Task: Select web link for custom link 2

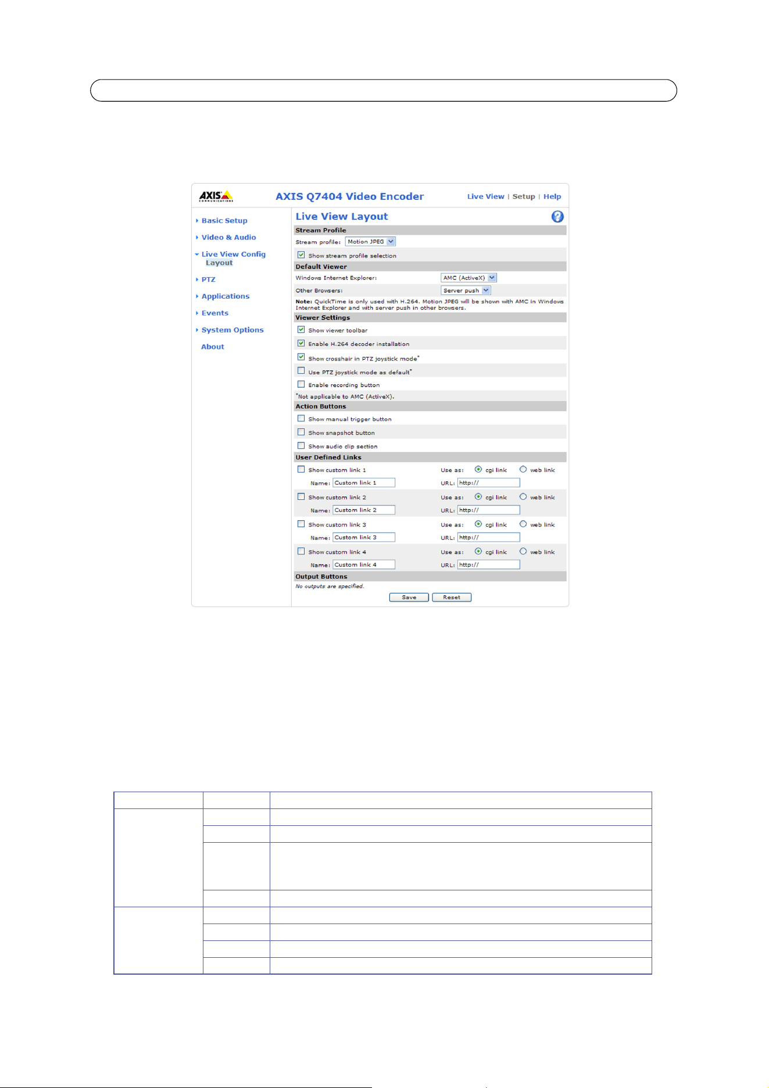Action: (523, 497)
